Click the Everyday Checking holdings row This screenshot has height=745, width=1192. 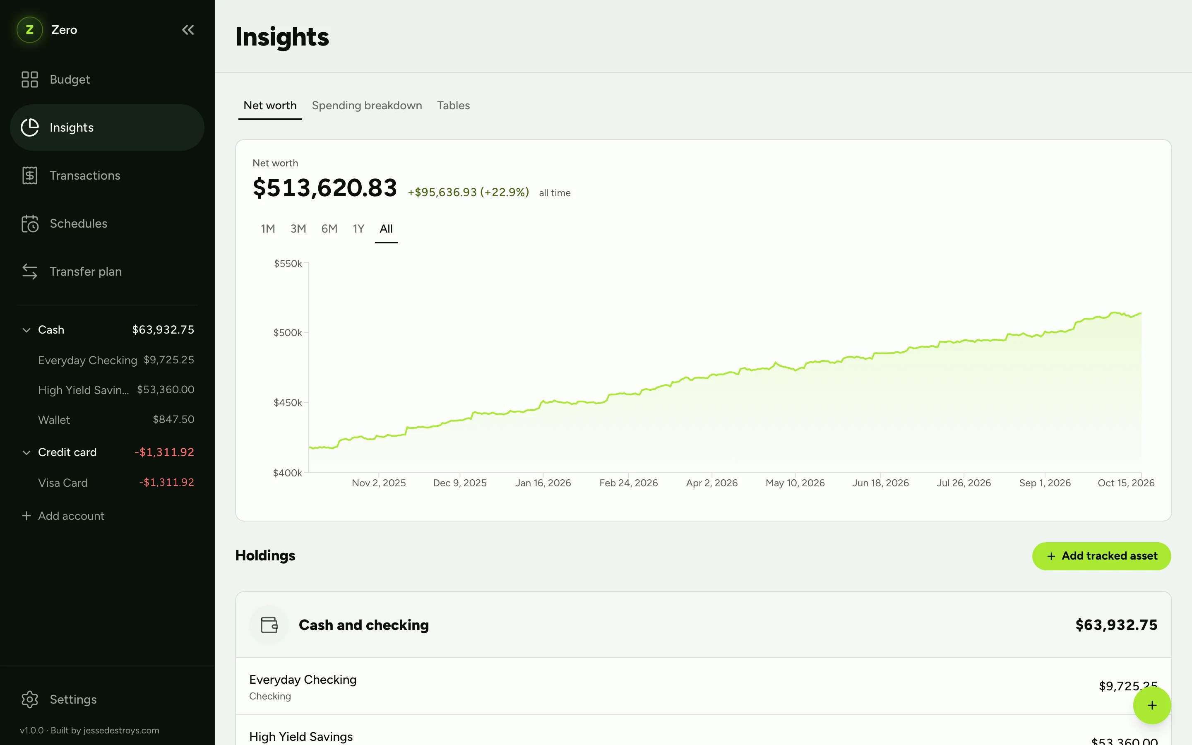coord(703,686)
